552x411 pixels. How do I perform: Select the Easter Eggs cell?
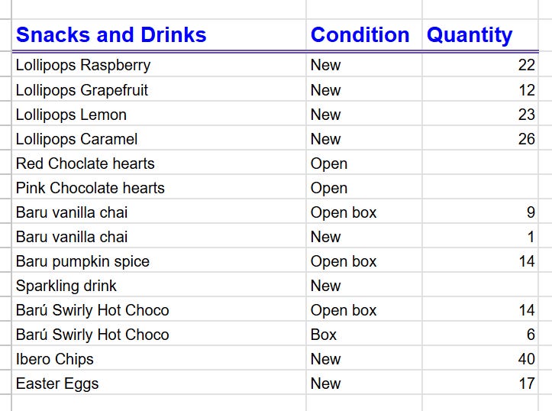[159, 383]
